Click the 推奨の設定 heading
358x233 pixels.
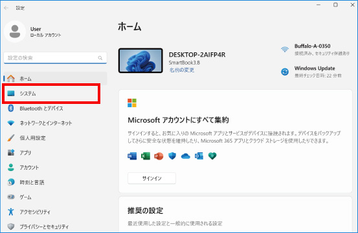[145, 210]
